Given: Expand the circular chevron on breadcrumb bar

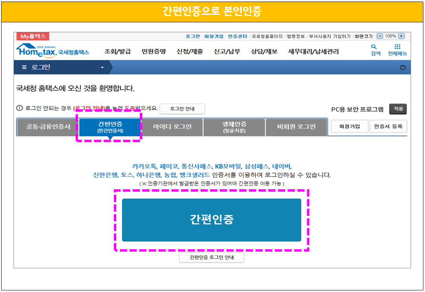Looking at the screenshot, I should [x=402, y=68].
